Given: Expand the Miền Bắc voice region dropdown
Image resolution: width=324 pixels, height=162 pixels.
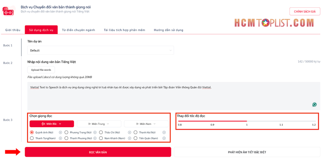Looking at the screenshot, I should pos(52,124).
